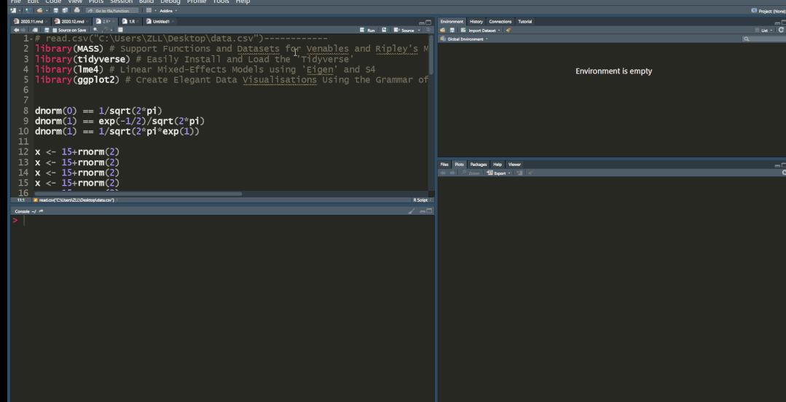Viewport: 786px width, 402px height.
Task: Click the view working directory arrow in Console
Action: tap(41, 211)
